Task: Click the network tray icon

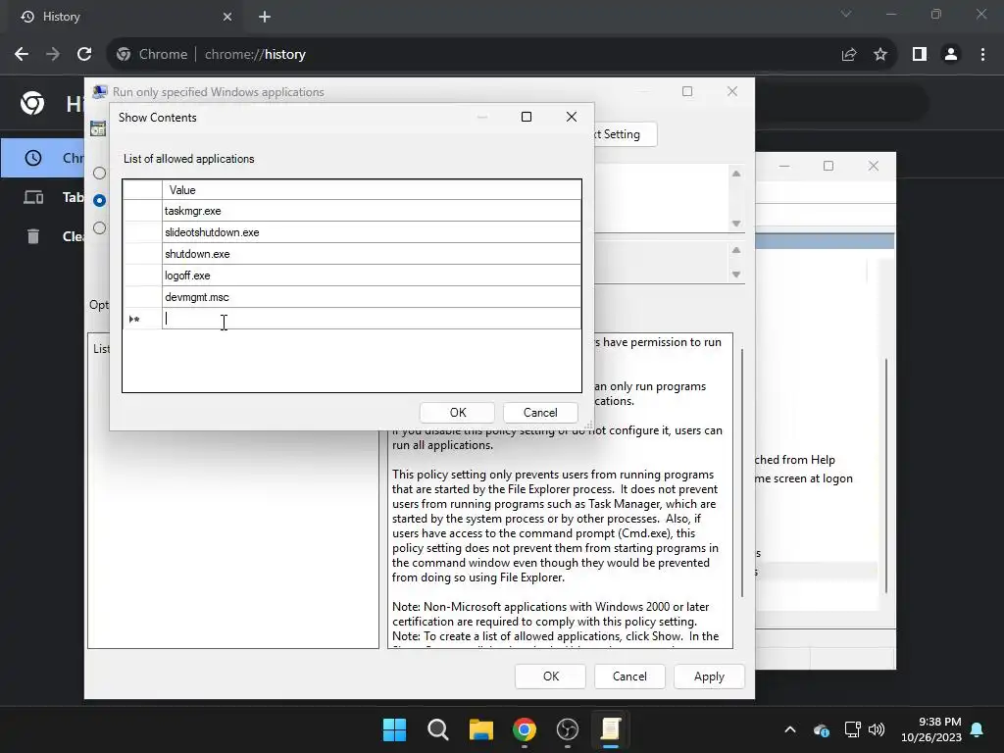Action: point(852,729)
